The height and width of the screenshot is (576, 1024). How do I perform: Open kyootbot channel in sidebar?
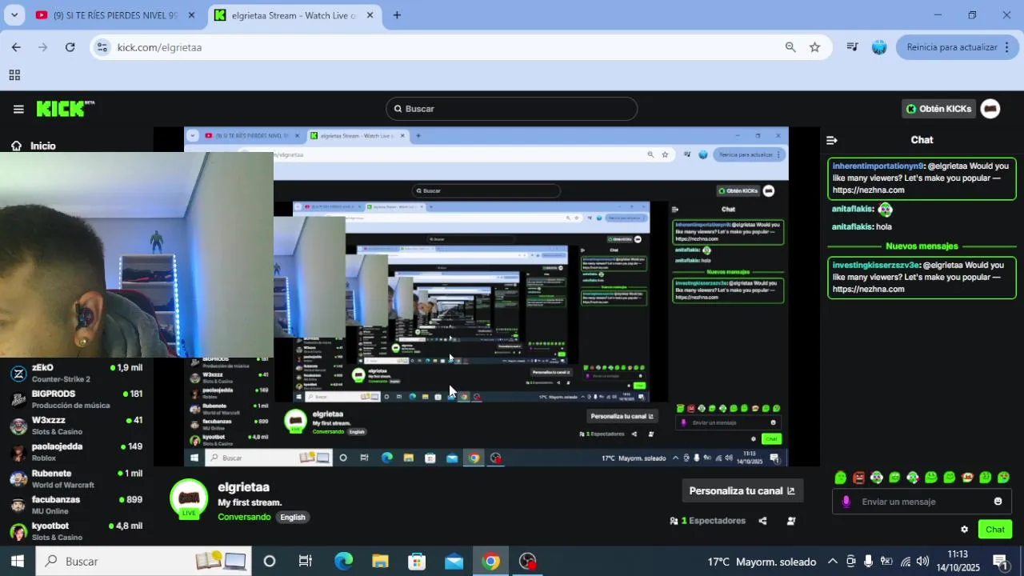76,531
